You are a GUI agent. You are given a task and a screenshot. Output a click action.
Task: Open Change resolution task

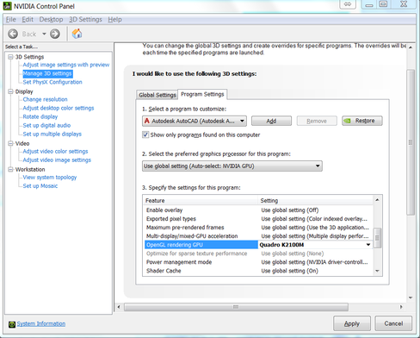(x=45, y=99)
